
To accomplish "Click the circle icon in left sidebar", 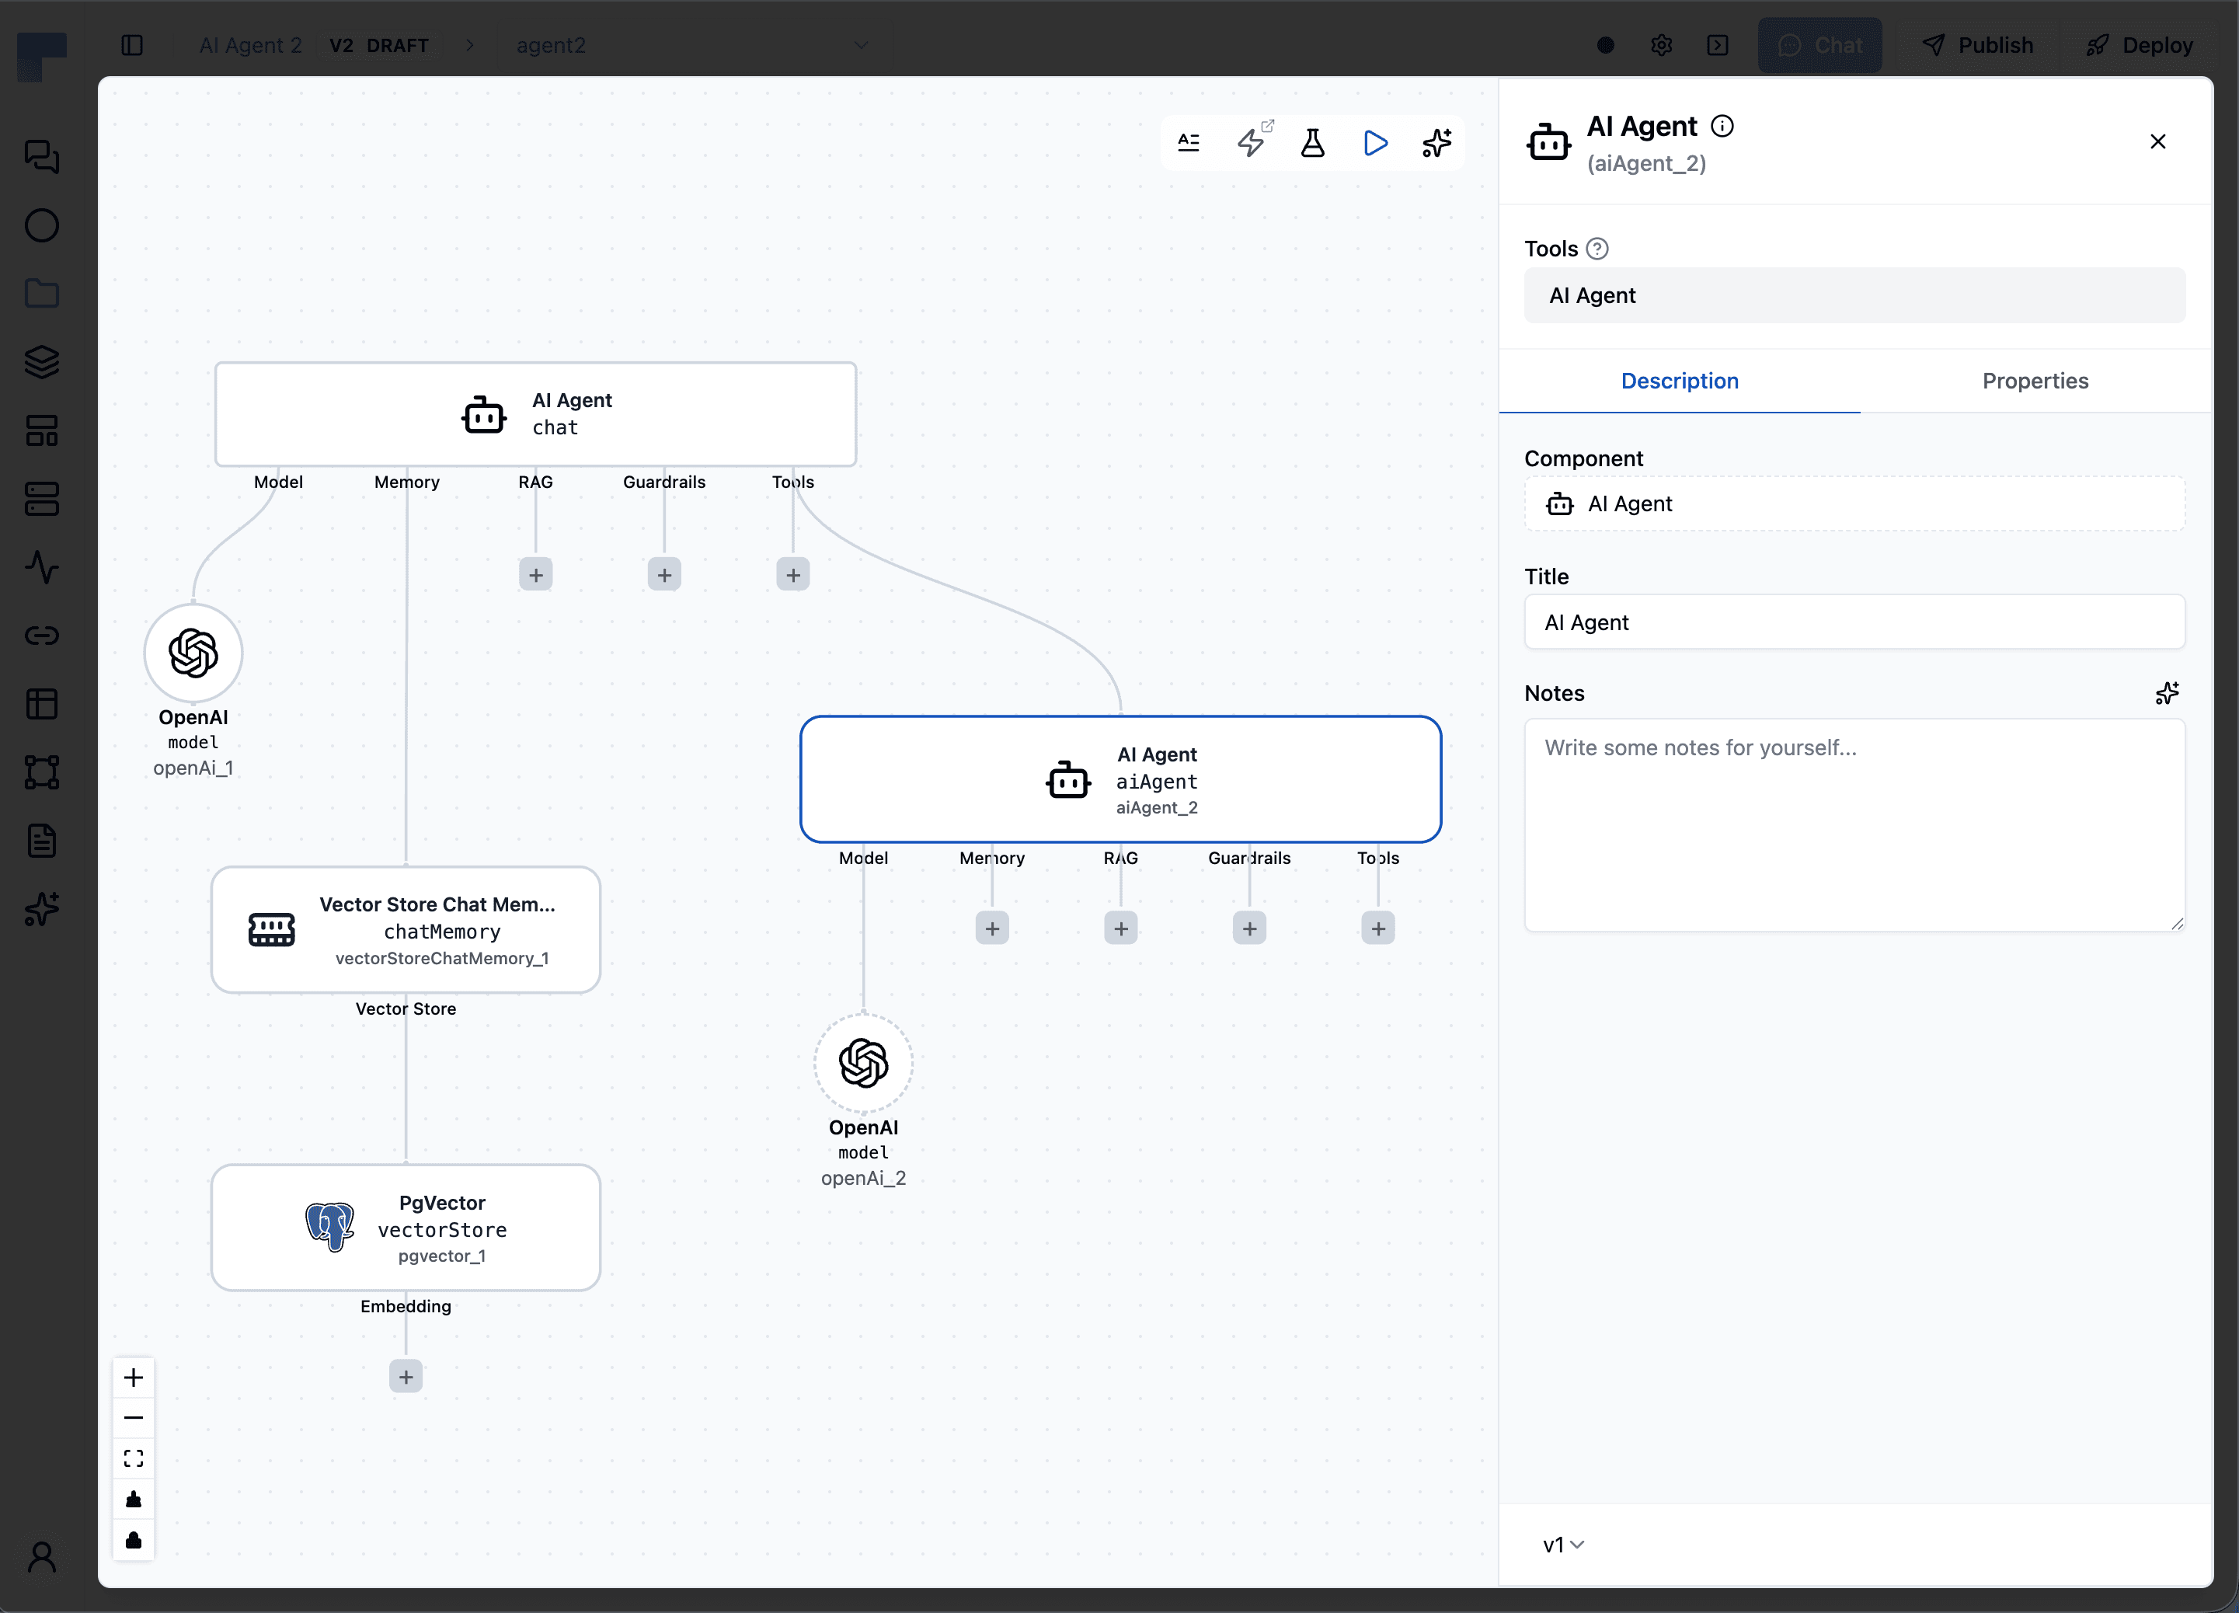I will (x=41, y=225).
